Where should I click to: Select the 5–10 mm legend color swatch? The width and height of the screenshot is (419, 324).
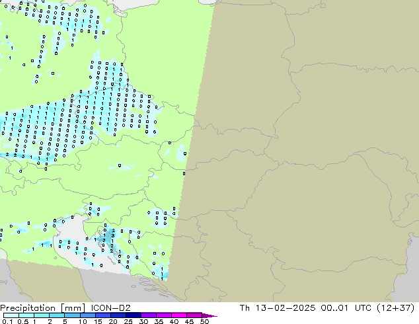coord(72,315)
